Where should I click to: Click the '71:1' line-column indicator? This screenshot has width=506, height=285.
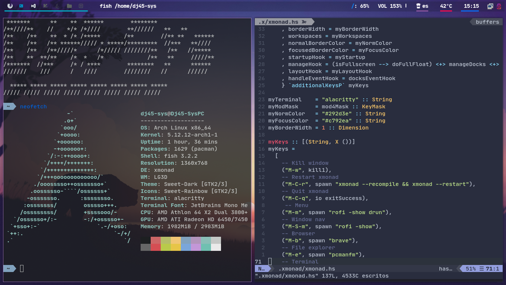492,269
